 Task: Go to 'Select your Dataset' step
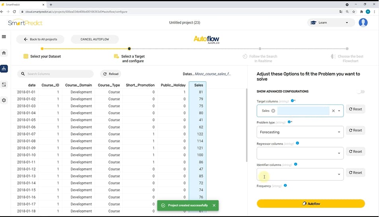pyautogui.click(x=42, y=56)
